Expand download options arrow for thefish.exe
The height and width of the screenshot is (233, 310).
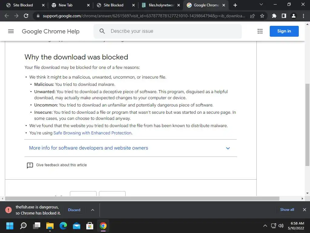click(x=93, y=210)
